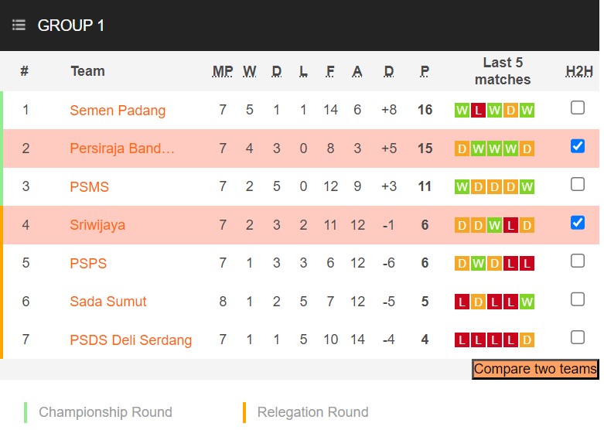Click the green Championship Round legend marker
The width and height of the screenshot is (604, 430).
coord(26,412)
